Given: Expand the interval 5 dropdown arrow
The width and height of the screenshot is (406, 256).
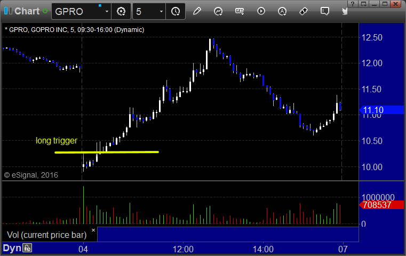Looking at the screenshot, I should click(x=161, y=12).
